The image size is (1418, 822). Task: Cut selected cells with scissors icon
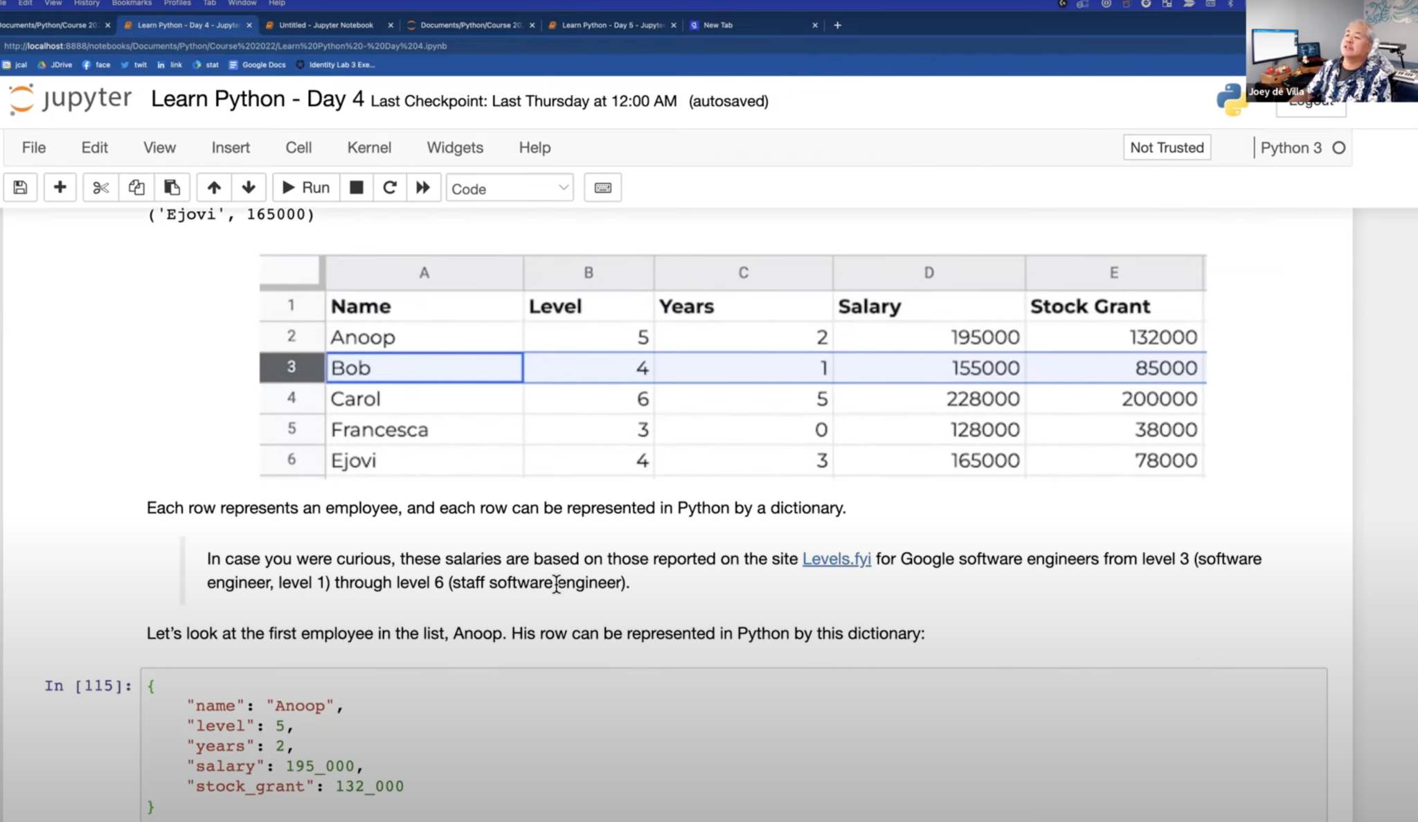coord(100,188)
